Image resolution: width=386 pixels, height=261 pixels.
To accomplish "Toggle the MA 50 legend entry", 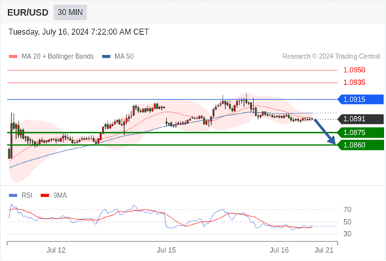I will coord(118,56).
